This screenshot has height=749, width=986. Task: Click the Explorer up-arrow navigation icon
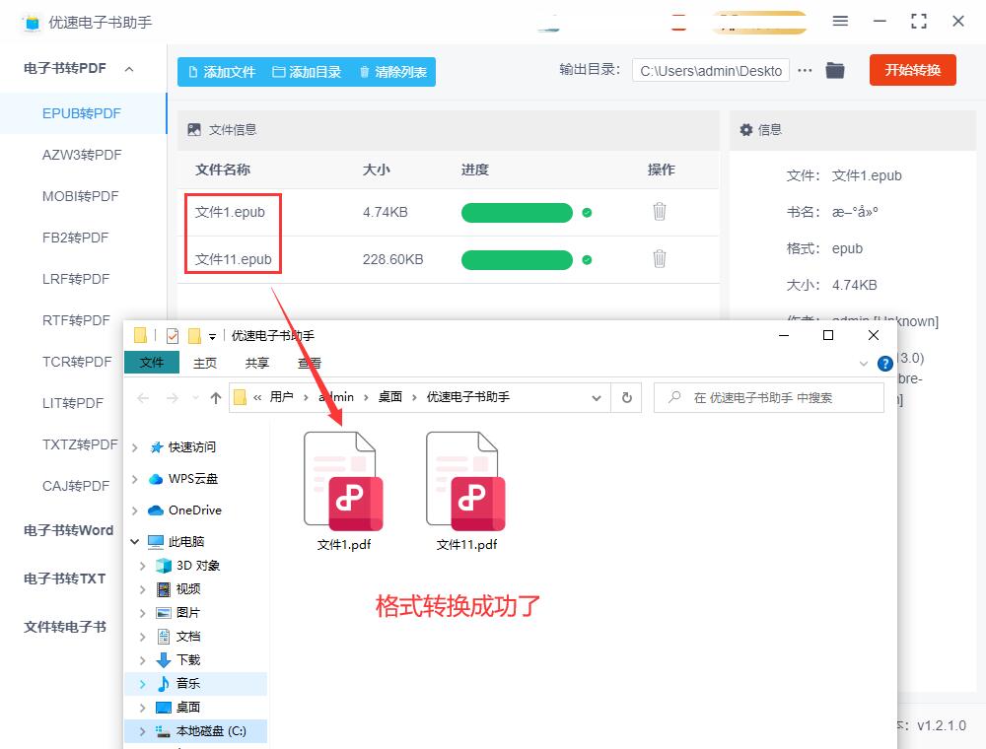coord(216,397)
